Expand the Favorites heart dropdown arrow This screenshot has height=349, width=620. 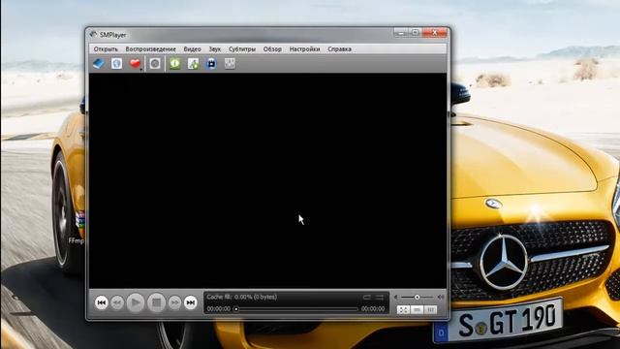tap(141, 69)
